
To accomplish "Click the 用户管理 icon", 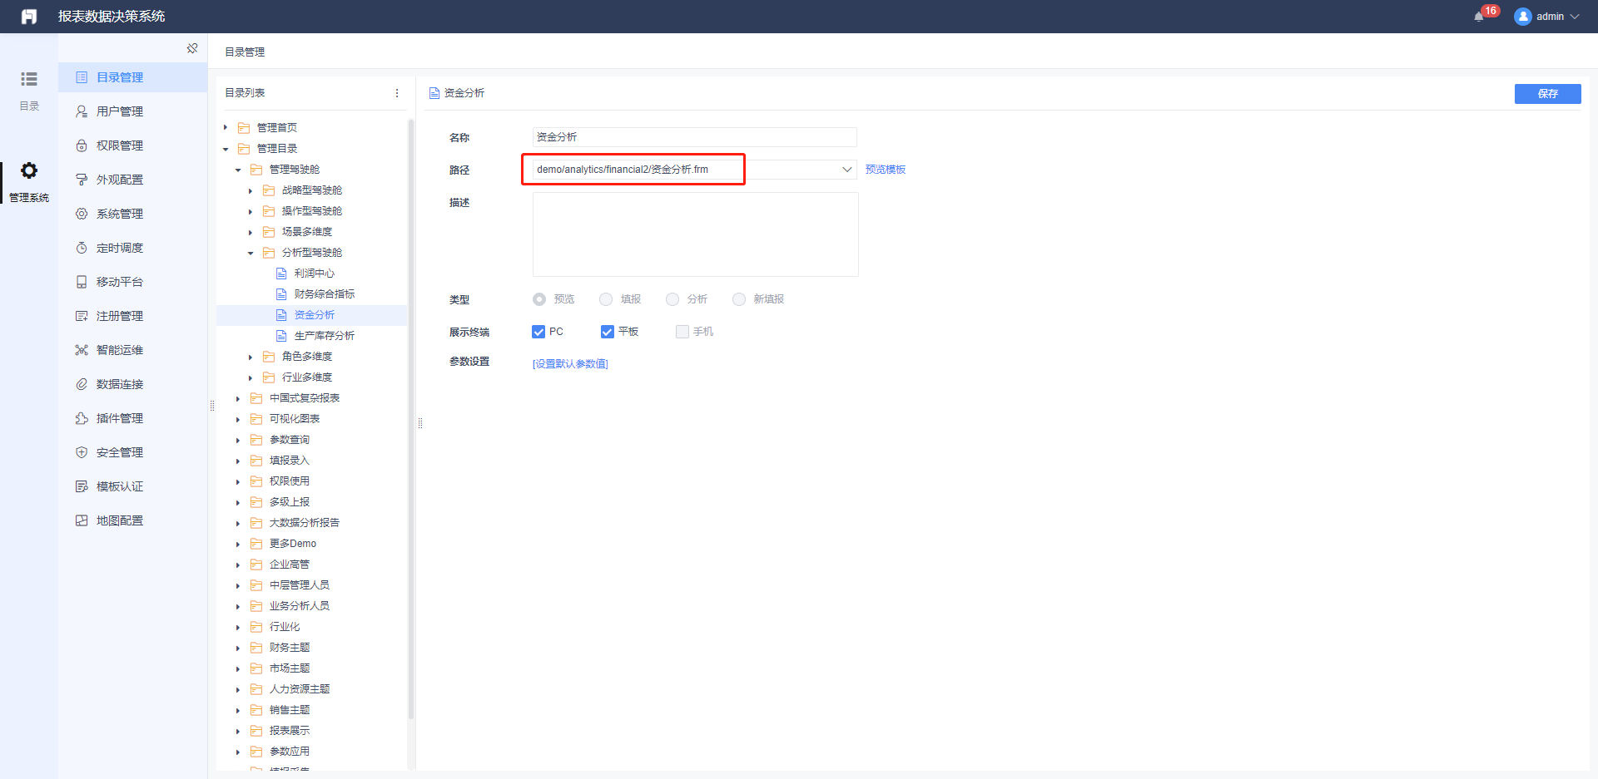I will tap(82, 111).
